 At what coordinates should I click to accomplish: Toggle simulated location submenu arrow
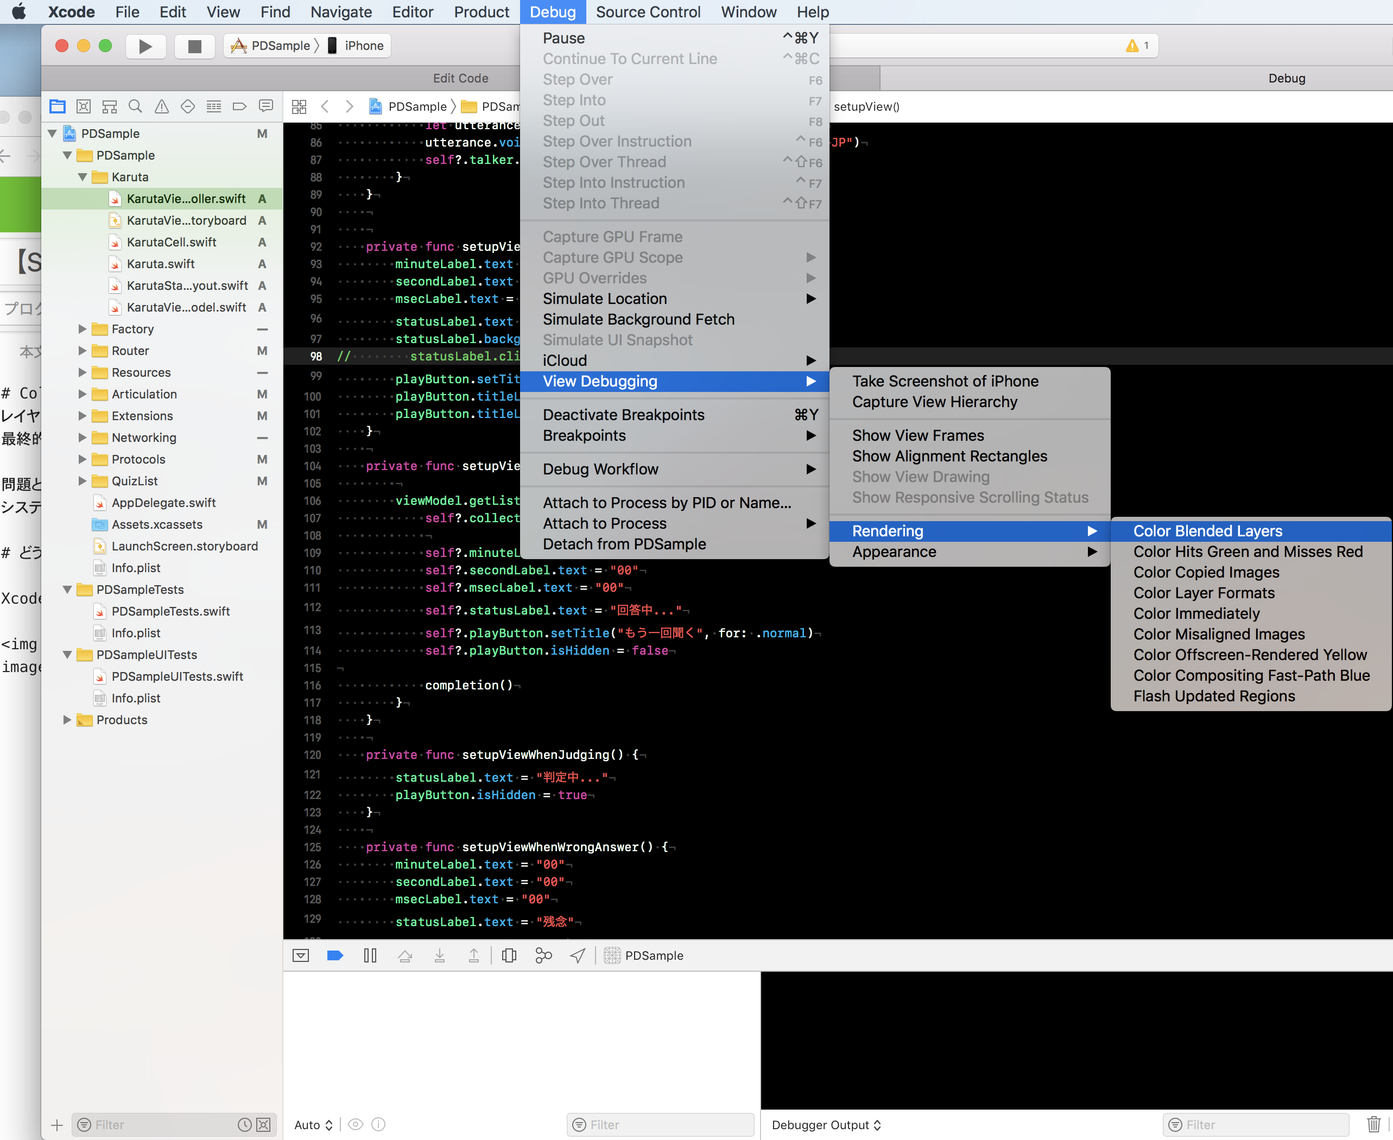click(810, 299)
